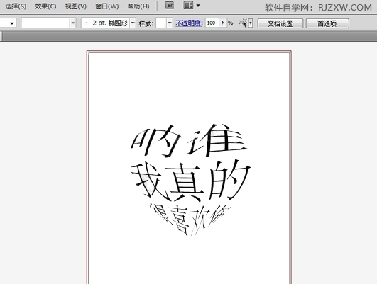Click the 文档设置 button
377x284 pixels.
(x=280, y=23)
